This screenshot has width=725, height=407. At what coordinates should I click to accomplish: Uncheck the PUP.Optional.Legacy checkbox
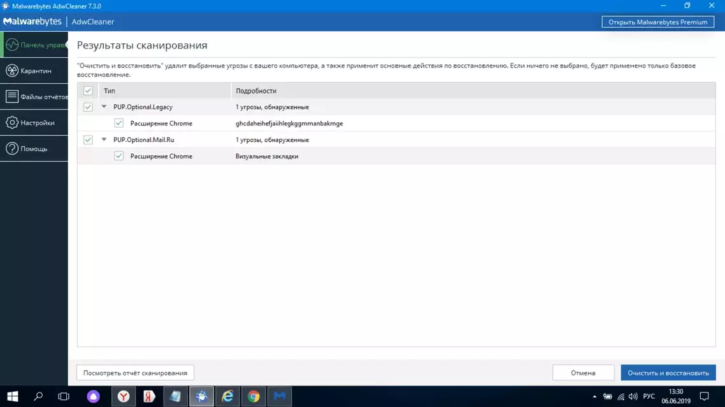(x=88, y=107)
